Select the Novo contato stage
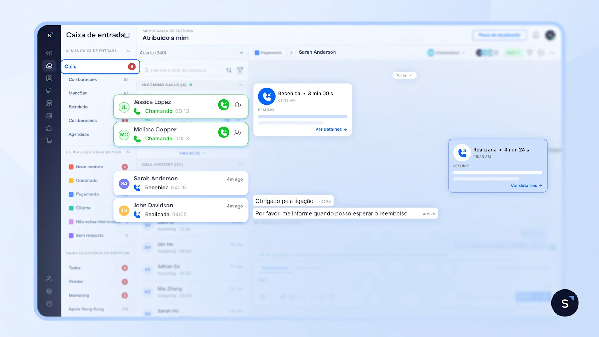Image resolution: width=599 pixels, height=337 pixels. pos(98,167)
